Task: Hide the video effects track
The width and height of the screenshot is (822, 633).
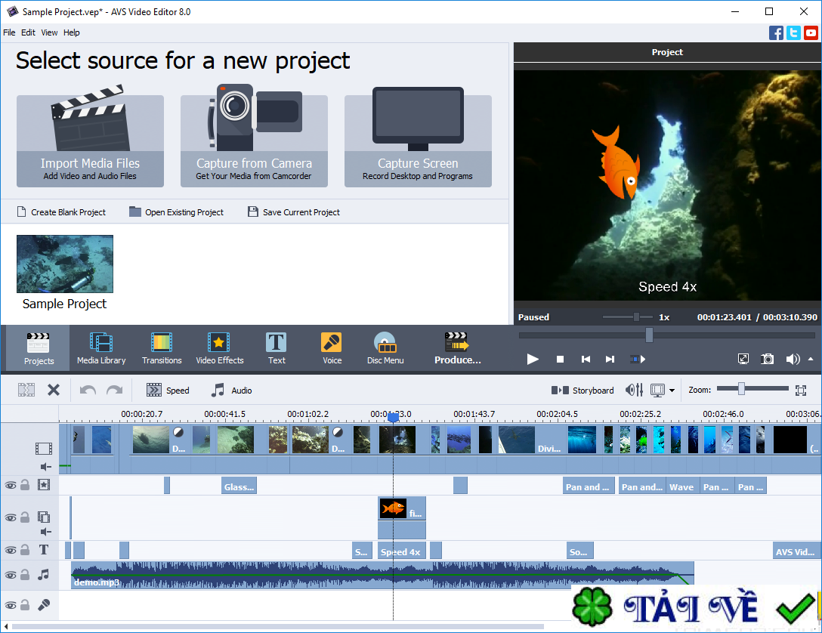Action: coord(11,485)
